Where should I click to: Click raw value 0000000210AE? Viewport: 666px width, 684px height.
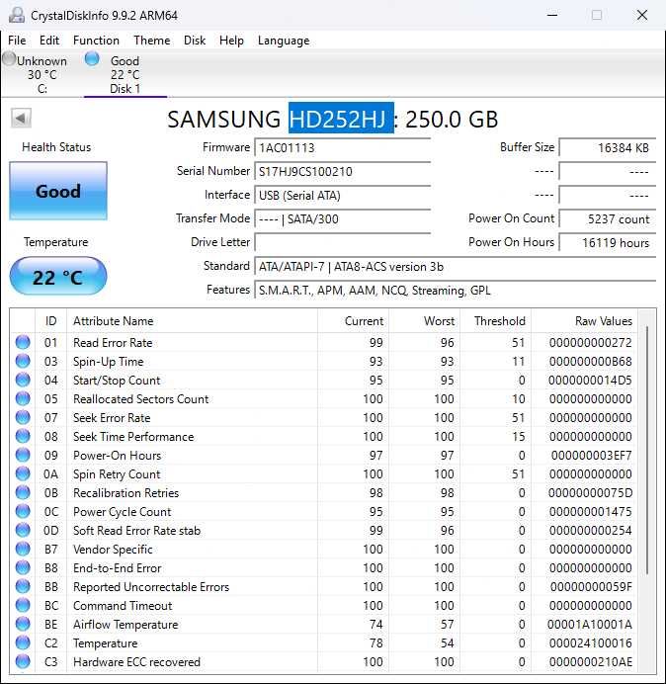591,661
